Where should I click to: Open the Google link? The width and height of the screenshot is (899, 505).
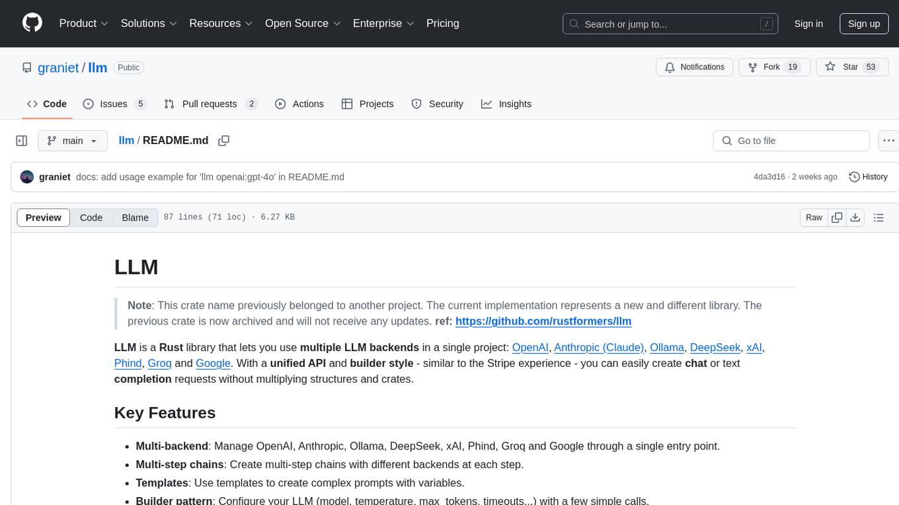213,363
